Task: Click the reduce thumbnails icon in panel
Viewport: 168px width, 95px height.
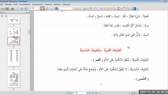Action: (x=6, y=16)
